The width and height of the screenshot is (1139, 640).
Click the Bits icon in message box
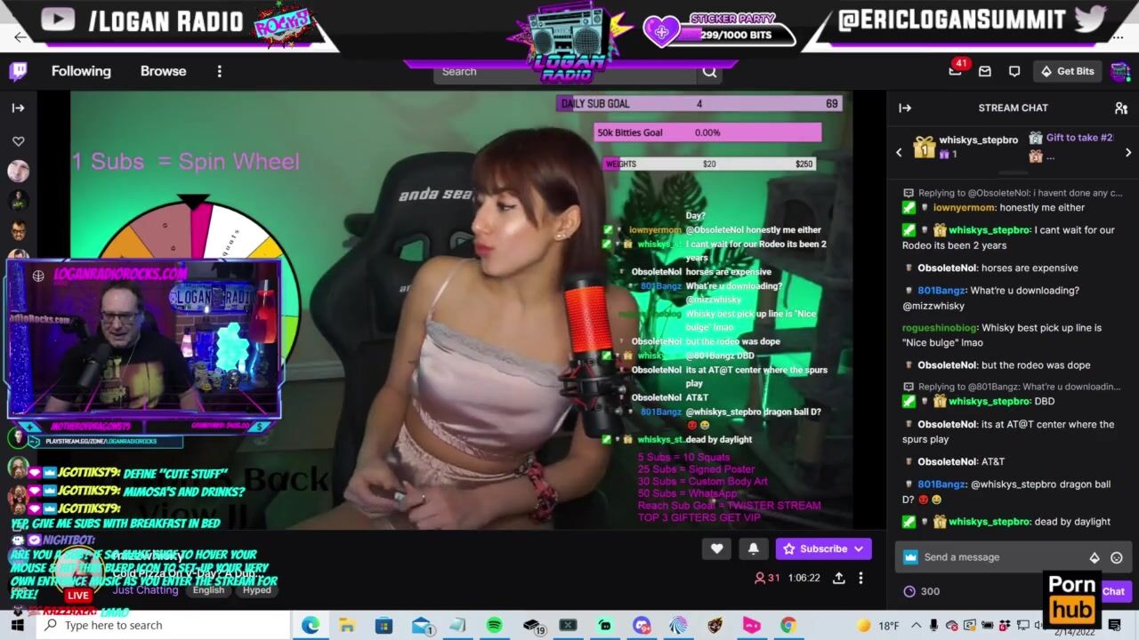click(x=1095, y=557)
